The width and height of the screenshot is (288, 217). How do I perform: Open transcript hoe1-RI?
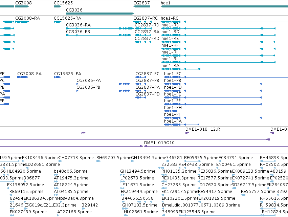coord(218,63)
